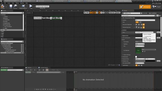Select Progress Bar in the Palette
Image resolution: width=162 pixels, height=91 pixels.
[7, 25]
